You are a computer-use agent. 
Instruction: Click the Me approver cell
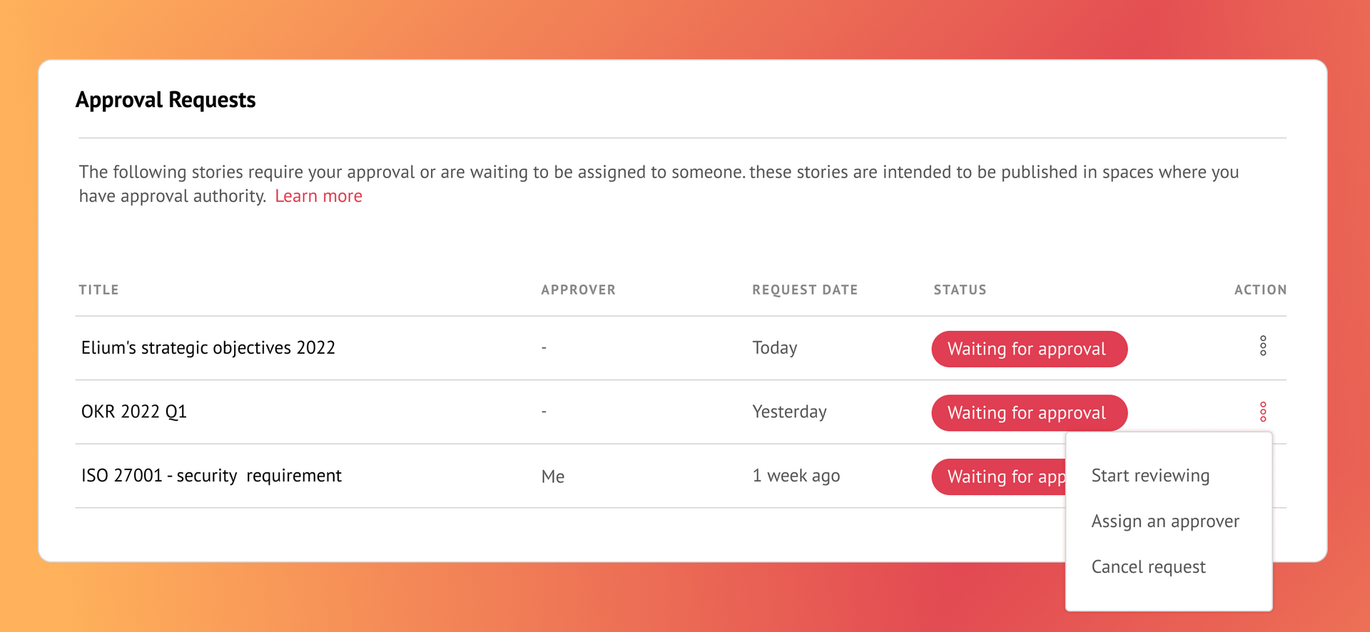(x=553, y=476)
